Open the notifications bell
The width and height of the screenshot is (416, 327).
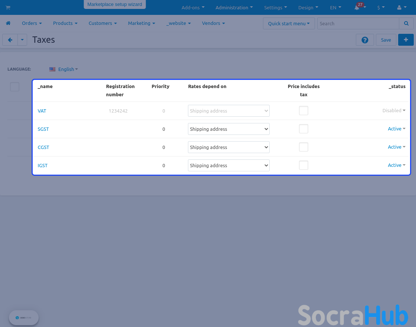(357, 7)
